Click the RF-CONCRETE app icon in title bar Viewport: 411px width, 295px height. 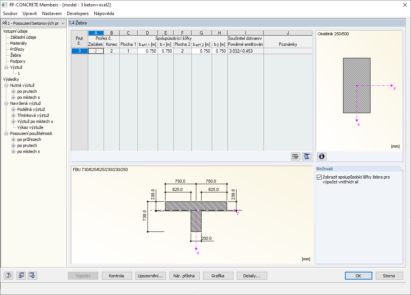(x=5, y=5)
